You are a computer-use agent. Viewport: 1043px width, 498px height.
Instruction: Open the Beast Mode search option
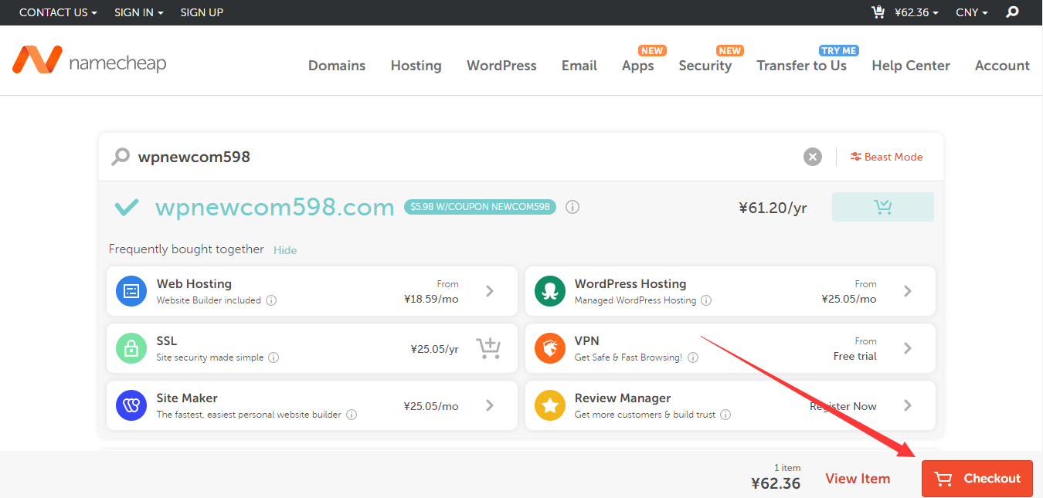pyautogui.click(x=886, y=156)
